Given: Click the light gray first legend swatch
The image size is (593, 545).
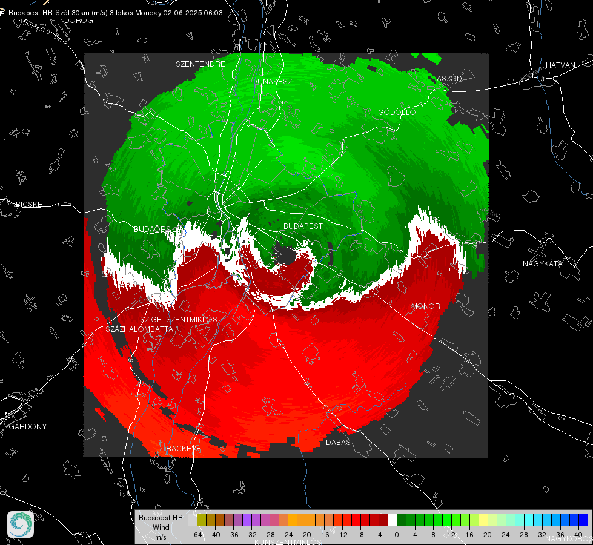Looking at the screenshot, I should pos(193,520).
